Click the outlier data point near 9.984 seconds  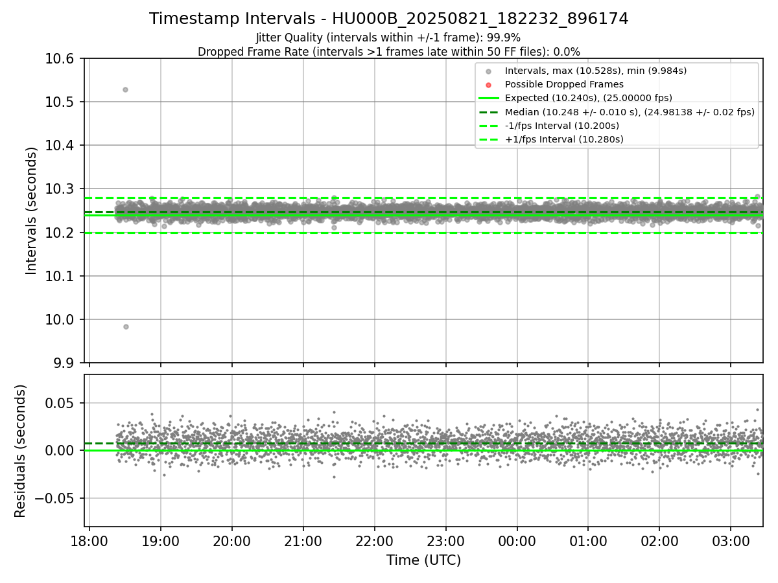pos(126,326)
